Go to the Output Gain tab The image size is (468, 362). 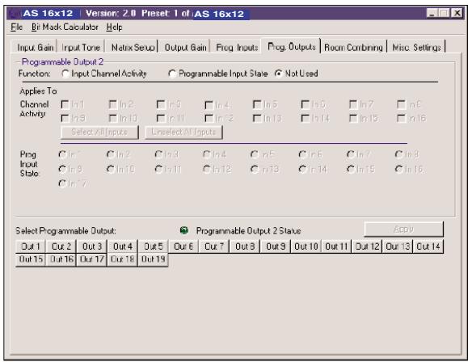point(185,48)
